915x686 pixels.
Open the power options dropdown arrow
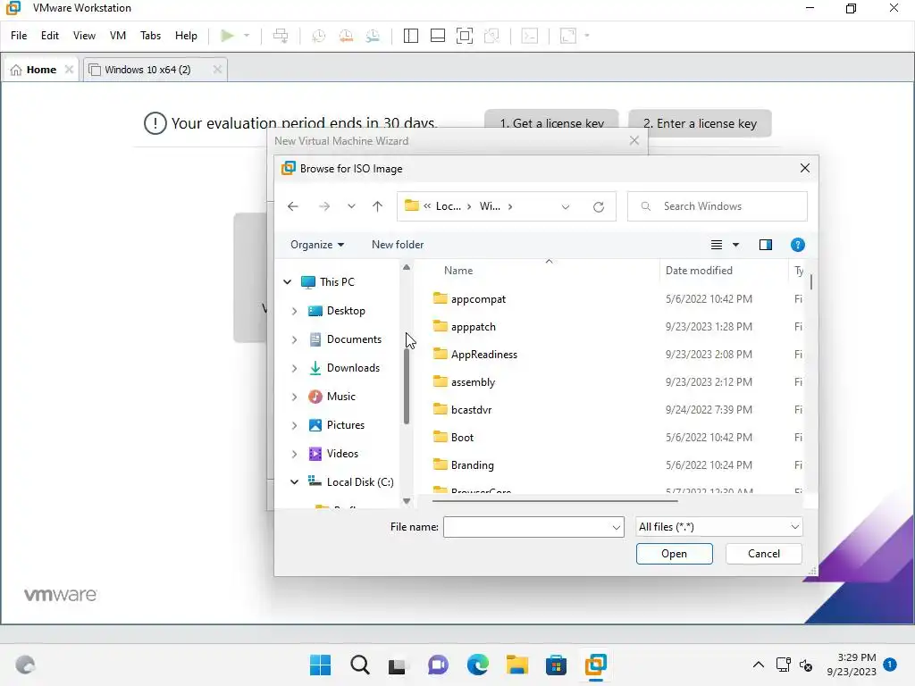click(x=247, y=36)
